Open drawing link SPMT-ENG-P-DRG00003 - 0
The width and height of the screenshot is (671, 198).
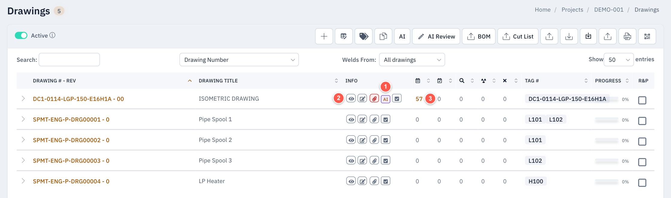click(71, 161)
